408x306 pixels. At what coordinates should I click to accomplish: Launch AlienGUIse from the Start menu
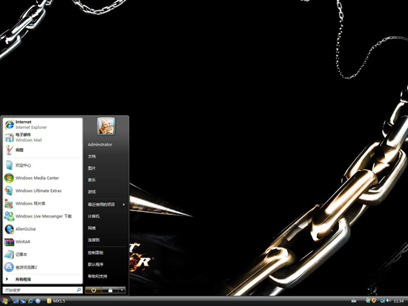pos(43,229)
